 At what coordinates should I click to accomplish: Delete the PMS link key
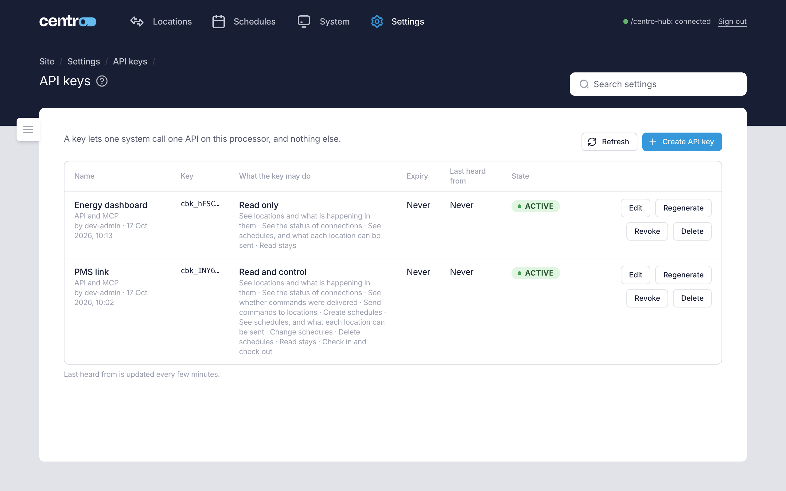pos(692,298)
